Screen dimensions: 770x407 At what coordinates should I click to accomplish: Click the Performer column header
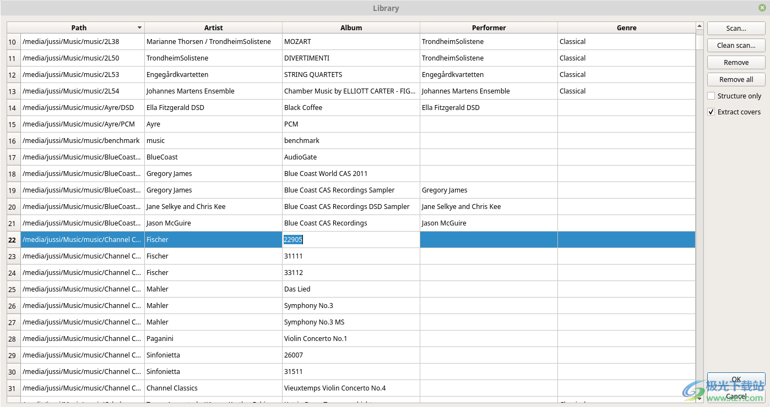[x=489, y=28]
